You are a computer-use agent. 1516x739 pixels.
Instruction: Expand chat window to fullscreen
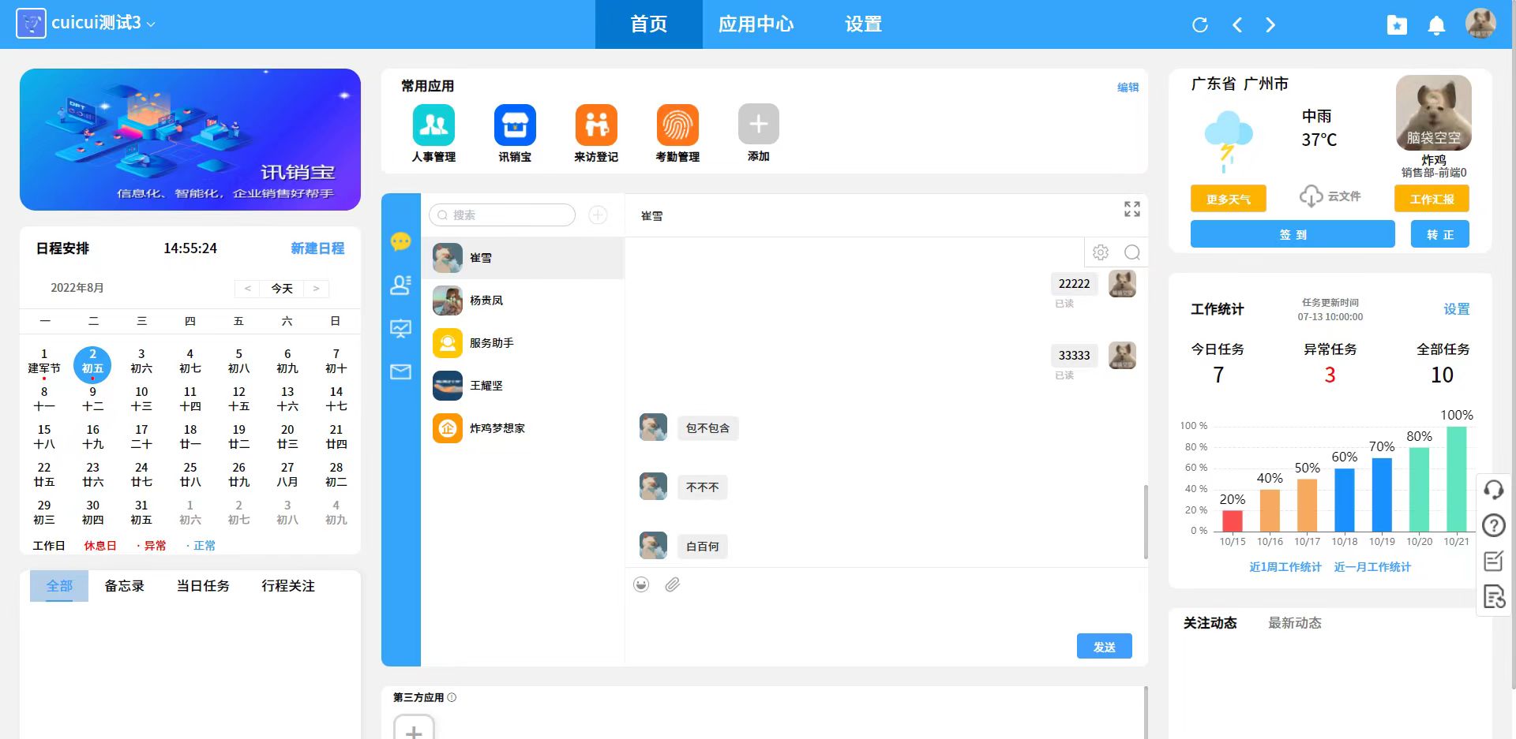pyautogui.click(x=1131, y=209)
